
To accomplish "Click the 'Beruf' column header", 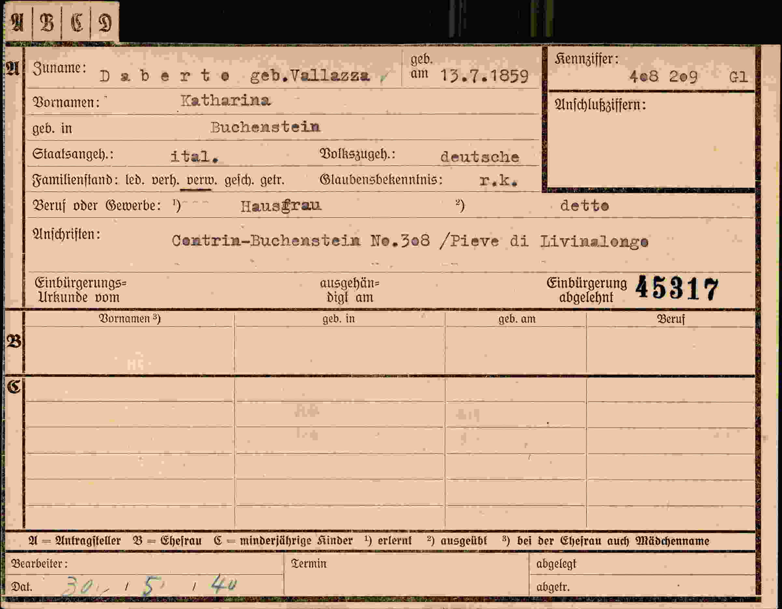I will pyautogui.click(x=671, y=319).
